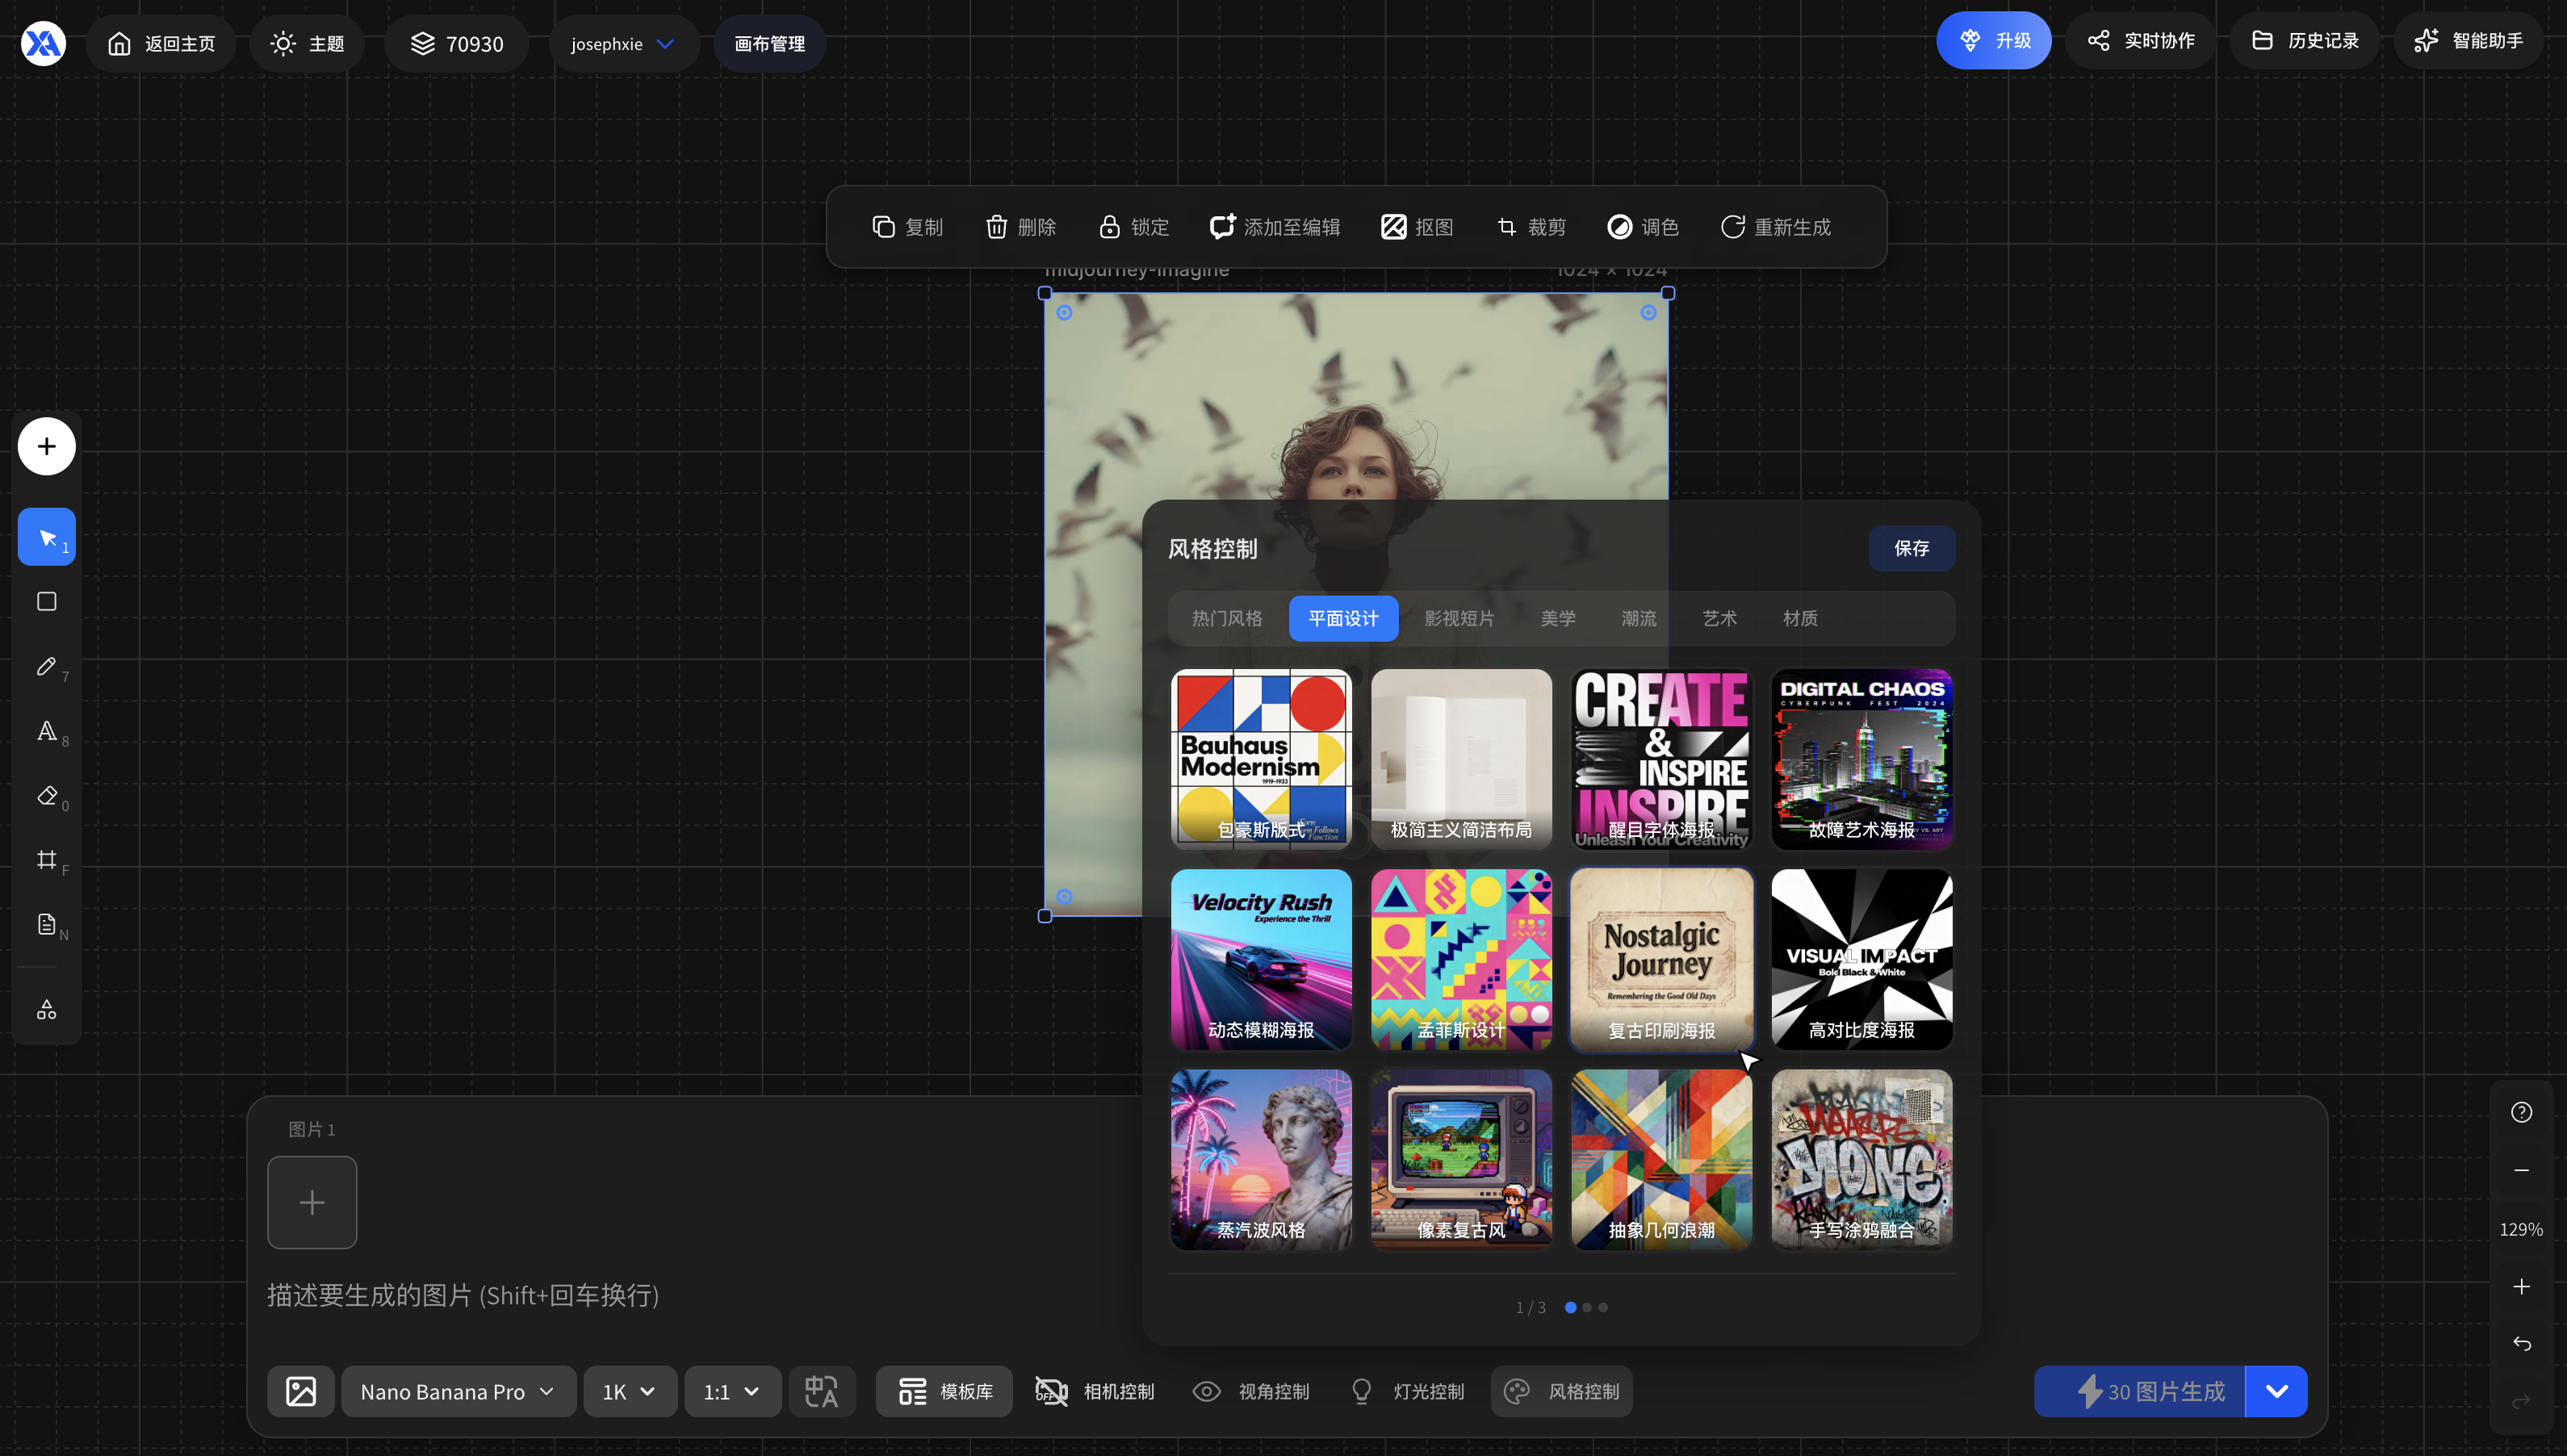Switch to the 影视短片 tab
The image size is (2567, 1456).
click(1459, 618)
